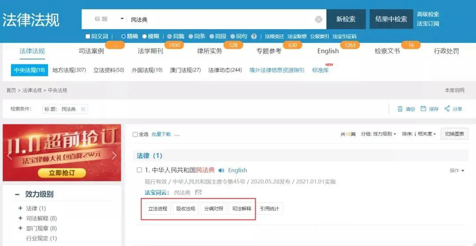476x246 pixels.
Task: Click the envelope icon beside 法宝词云
Action: (x=198, y=192)
